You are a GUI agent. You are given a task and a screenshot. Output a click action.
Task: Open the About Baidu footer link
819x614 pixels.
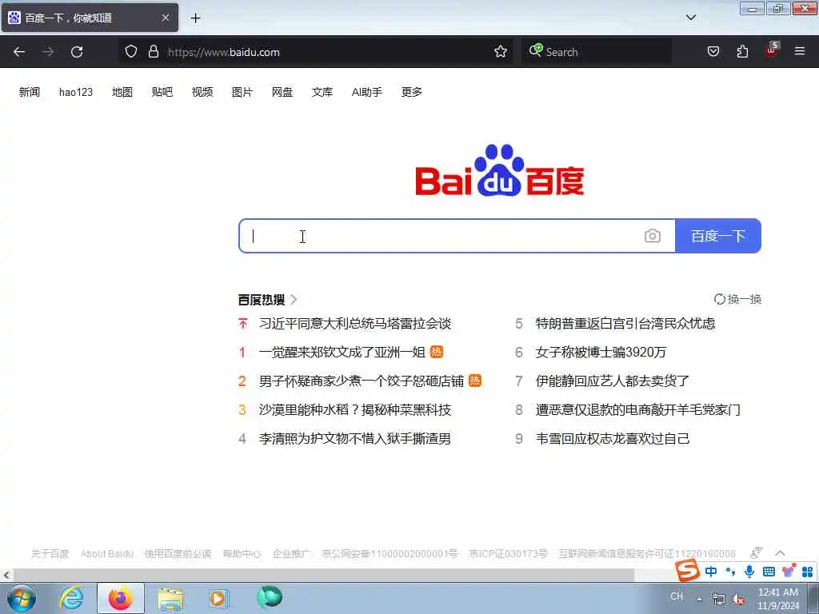pyautogui.click(x=106, y=554)
